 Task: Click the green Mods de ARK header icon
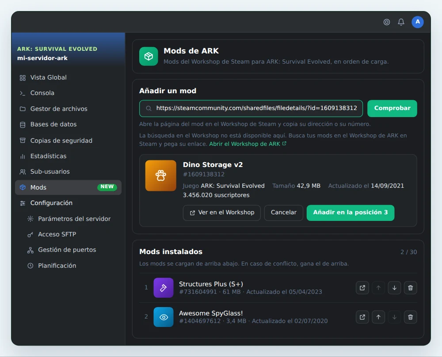click(149, 57)
